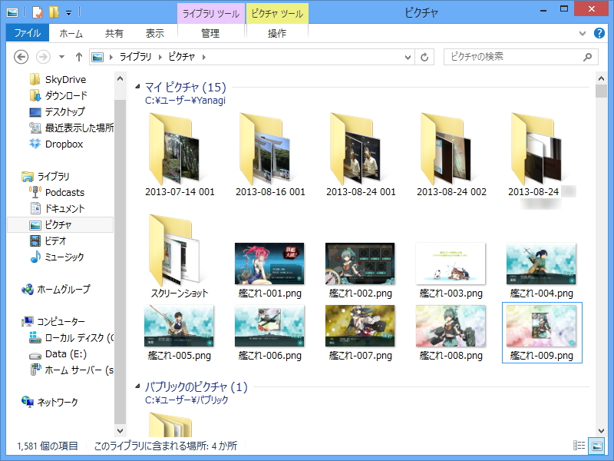Open the 操作 picture tools tab
614x461 pixels.
(277, 33)
